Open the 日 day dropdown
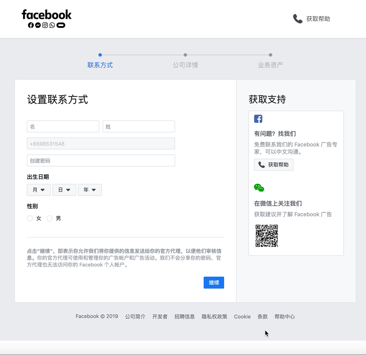Screen dimensions: 366x355 pos(64,190)
